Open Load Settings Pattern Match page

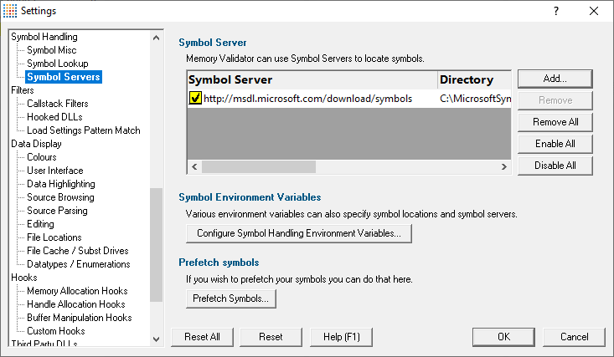coord(84,130)
